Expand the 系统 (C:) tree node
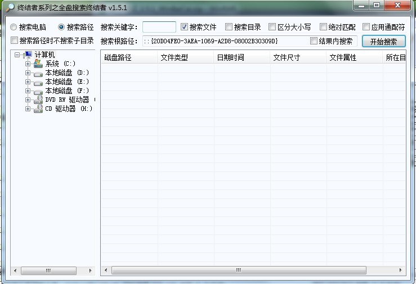Viewport: 416px width, 284px height. (x=28, y=64)
